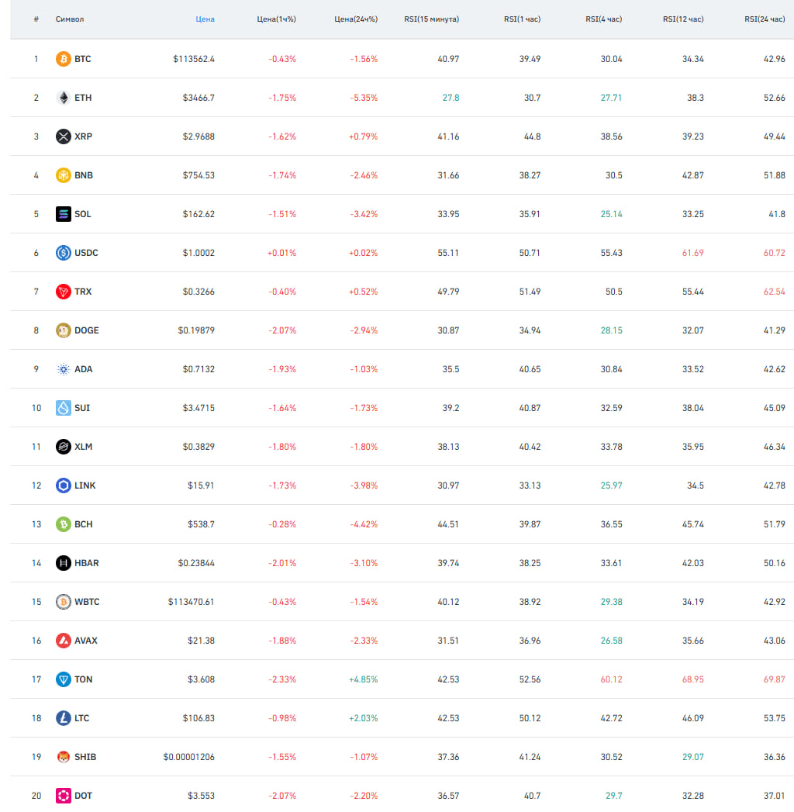Click the Polkadot DOT coin icon
The image size is (794, 812).
pyautogui.click(x=64, y=796)
